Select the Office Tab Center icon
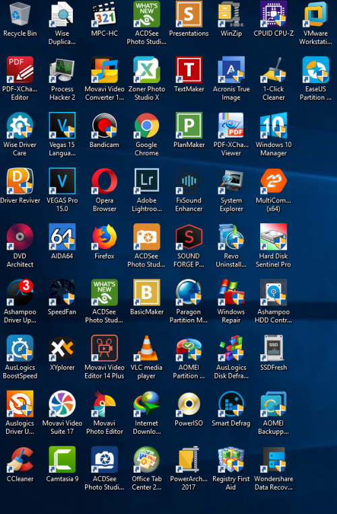This screenshot has width=337, height=514. (146, 459)
